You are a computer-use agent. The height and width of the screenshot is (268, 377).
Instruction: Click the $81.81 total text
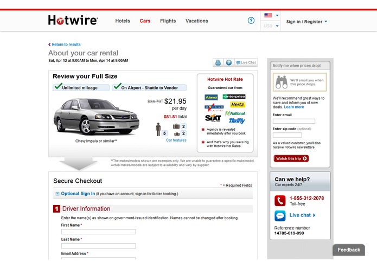pos(175,117)
